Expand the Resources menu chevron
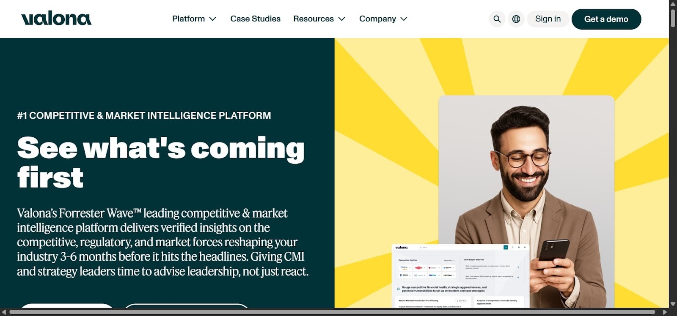 pyautogui.click(x=342, y=19)
